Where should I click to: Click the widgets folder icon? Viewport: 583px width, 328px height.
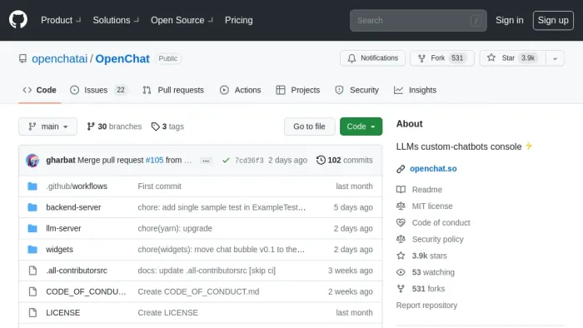(x=32, y=249)
